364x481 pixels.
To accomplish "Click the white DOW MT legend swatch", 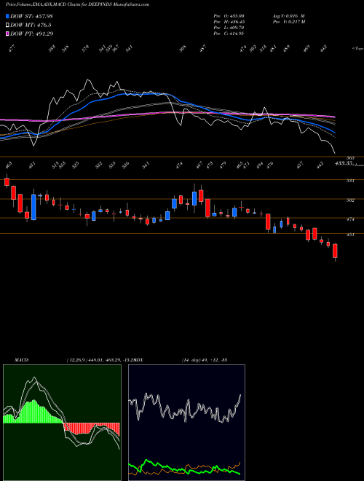I will (8, 26).
